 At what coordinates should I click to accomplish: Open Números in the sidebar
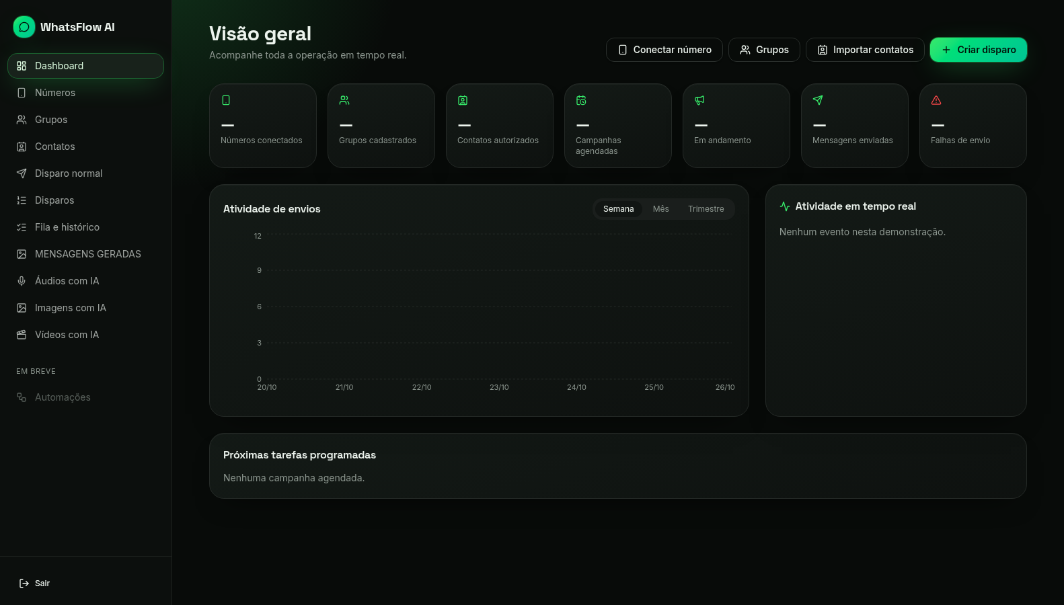85,93
